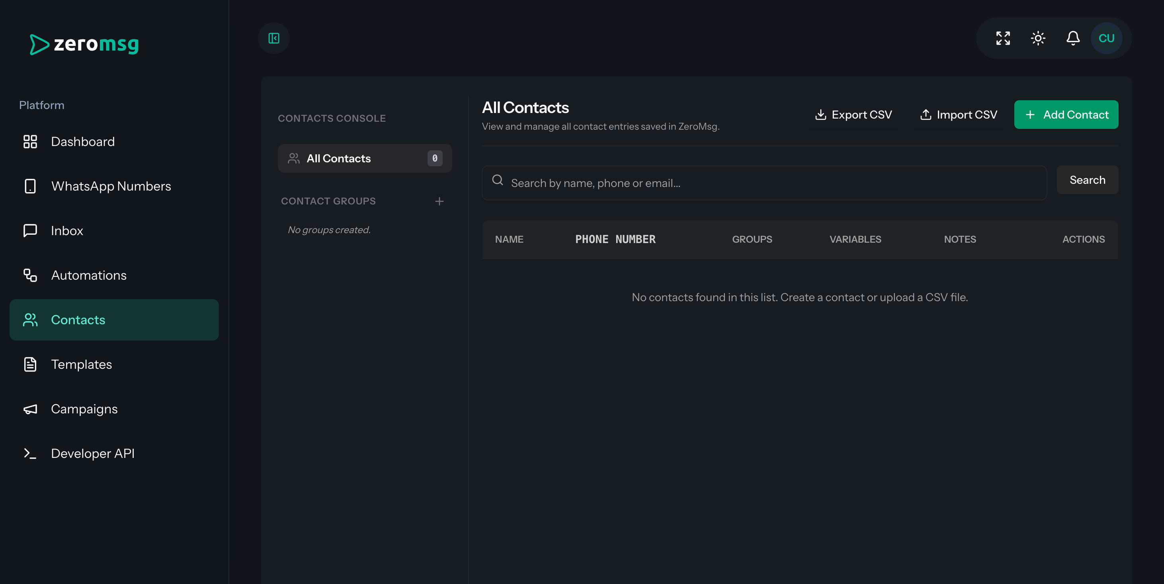Toggle light theme with the sun icon
This screenshot has height=584, width=1164.
click(x=1038, y=39)
